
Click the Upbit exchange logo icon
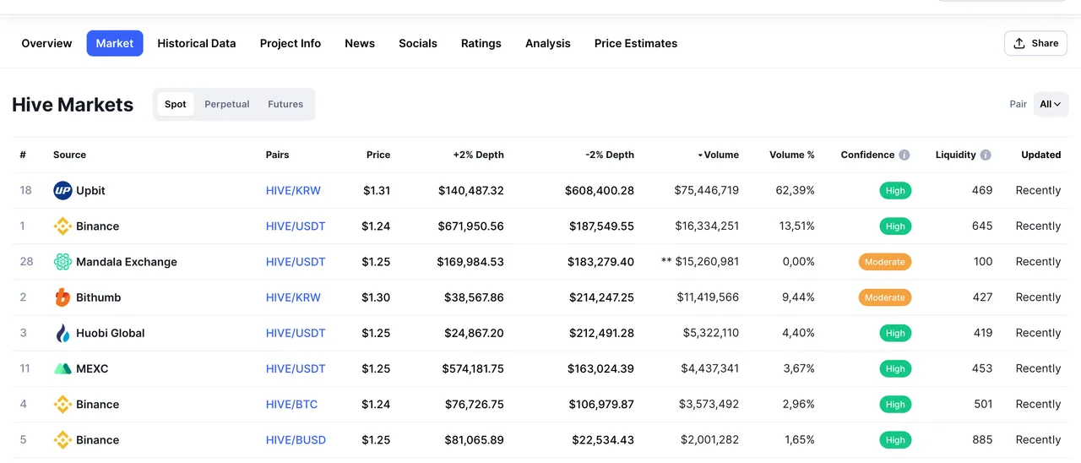(x=62, y=191)
